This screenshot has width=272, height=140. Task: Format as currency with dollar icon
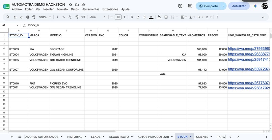(57, 17)
